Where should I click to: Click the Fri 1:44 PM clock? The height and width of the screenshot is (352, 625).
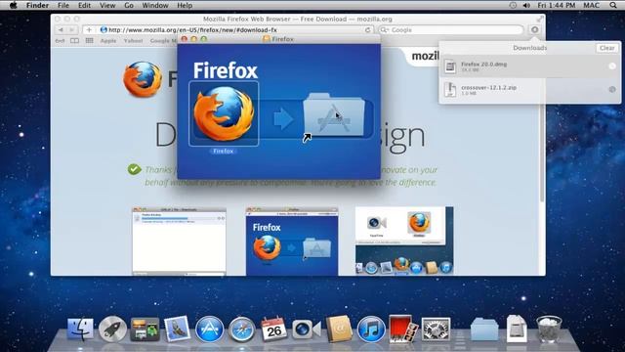557,5
